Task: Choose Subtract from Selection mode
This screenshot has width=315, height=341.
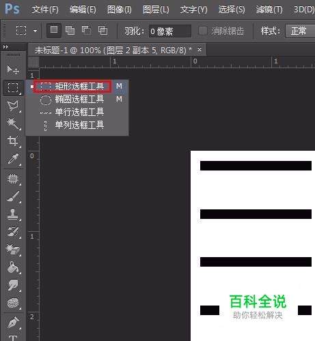Action: click(x=87, y=31)
